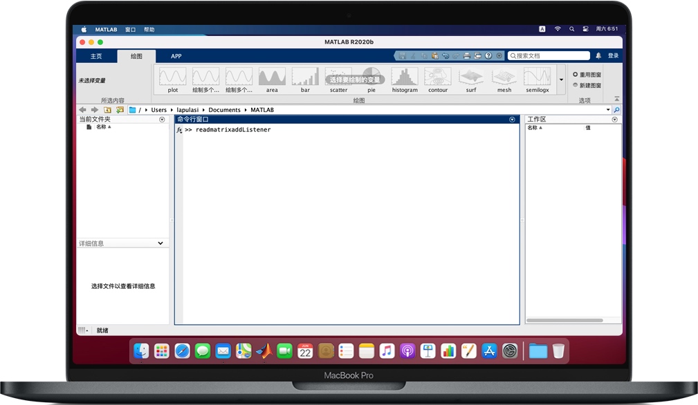The image size is (698, 405).
Task: Switch to the 主页 ribbon tab
Action: (96, 56)
